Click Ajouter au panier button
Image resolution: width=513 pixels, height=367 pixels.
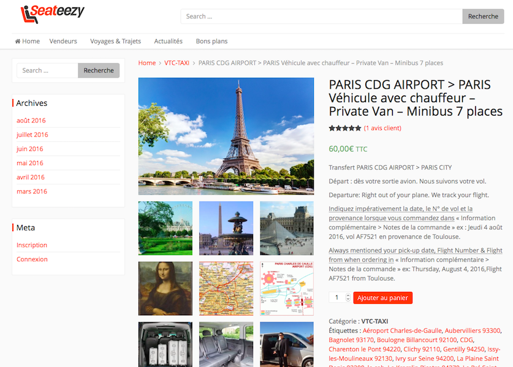383,298
